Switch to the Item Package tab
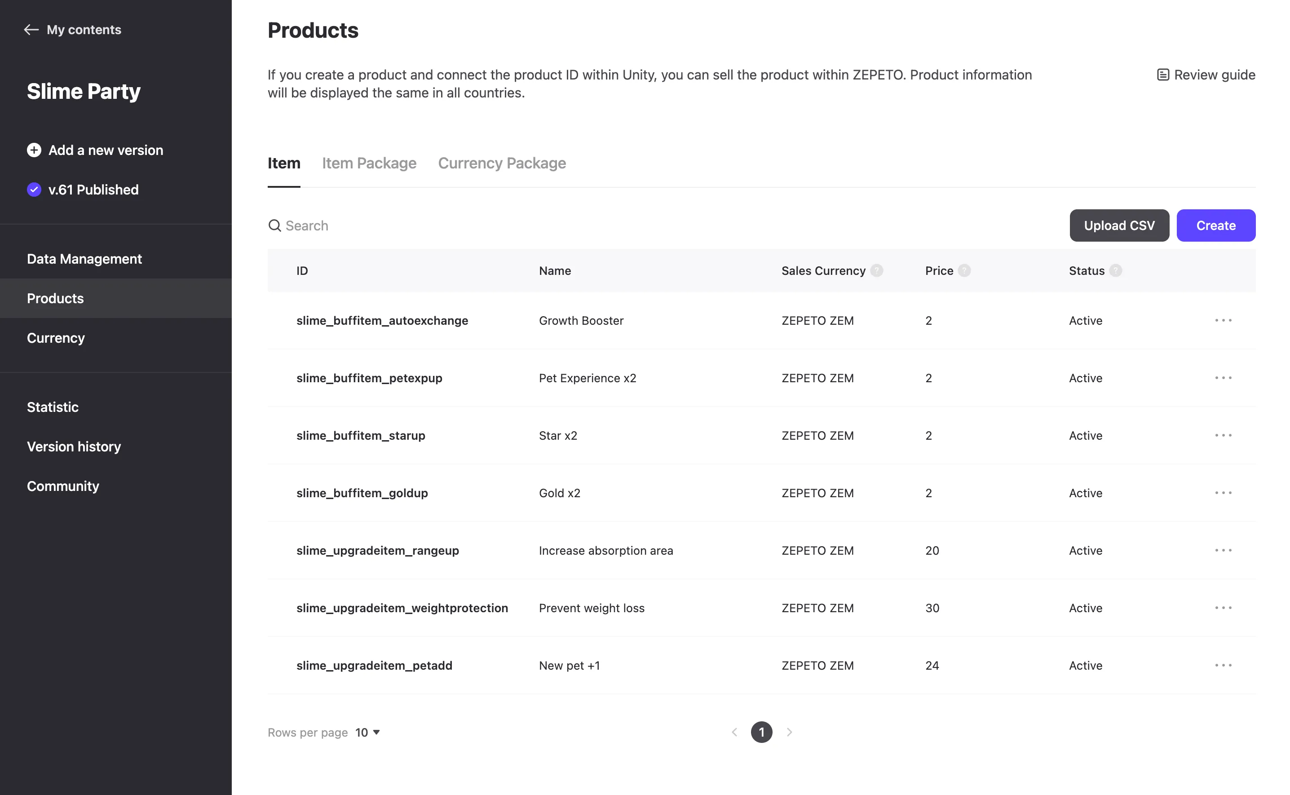Viewport: 1290px width, 795px height. click(369, 163)
